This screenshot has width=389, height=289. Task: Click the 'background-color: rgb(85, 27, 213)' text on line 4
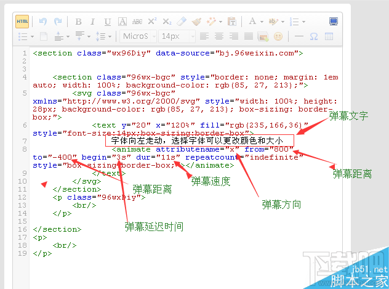pos(212,85)
